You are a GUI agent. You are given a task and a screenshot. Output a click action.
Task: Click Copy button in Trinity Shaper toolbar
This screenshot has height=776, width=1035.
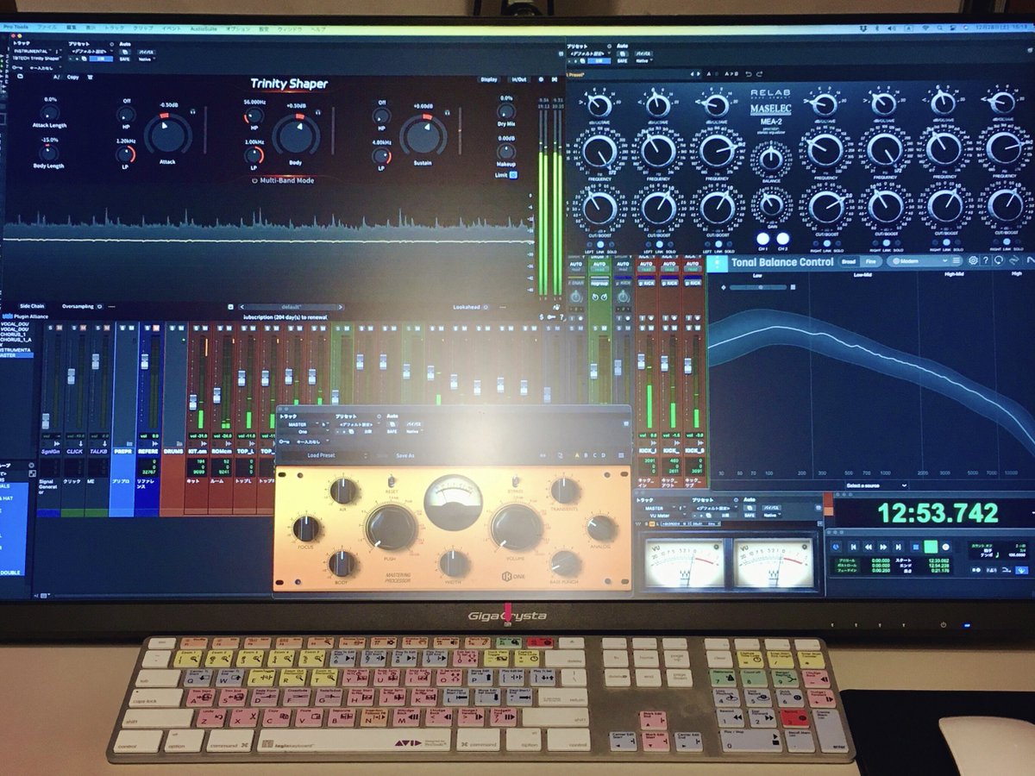click(72, 77)
